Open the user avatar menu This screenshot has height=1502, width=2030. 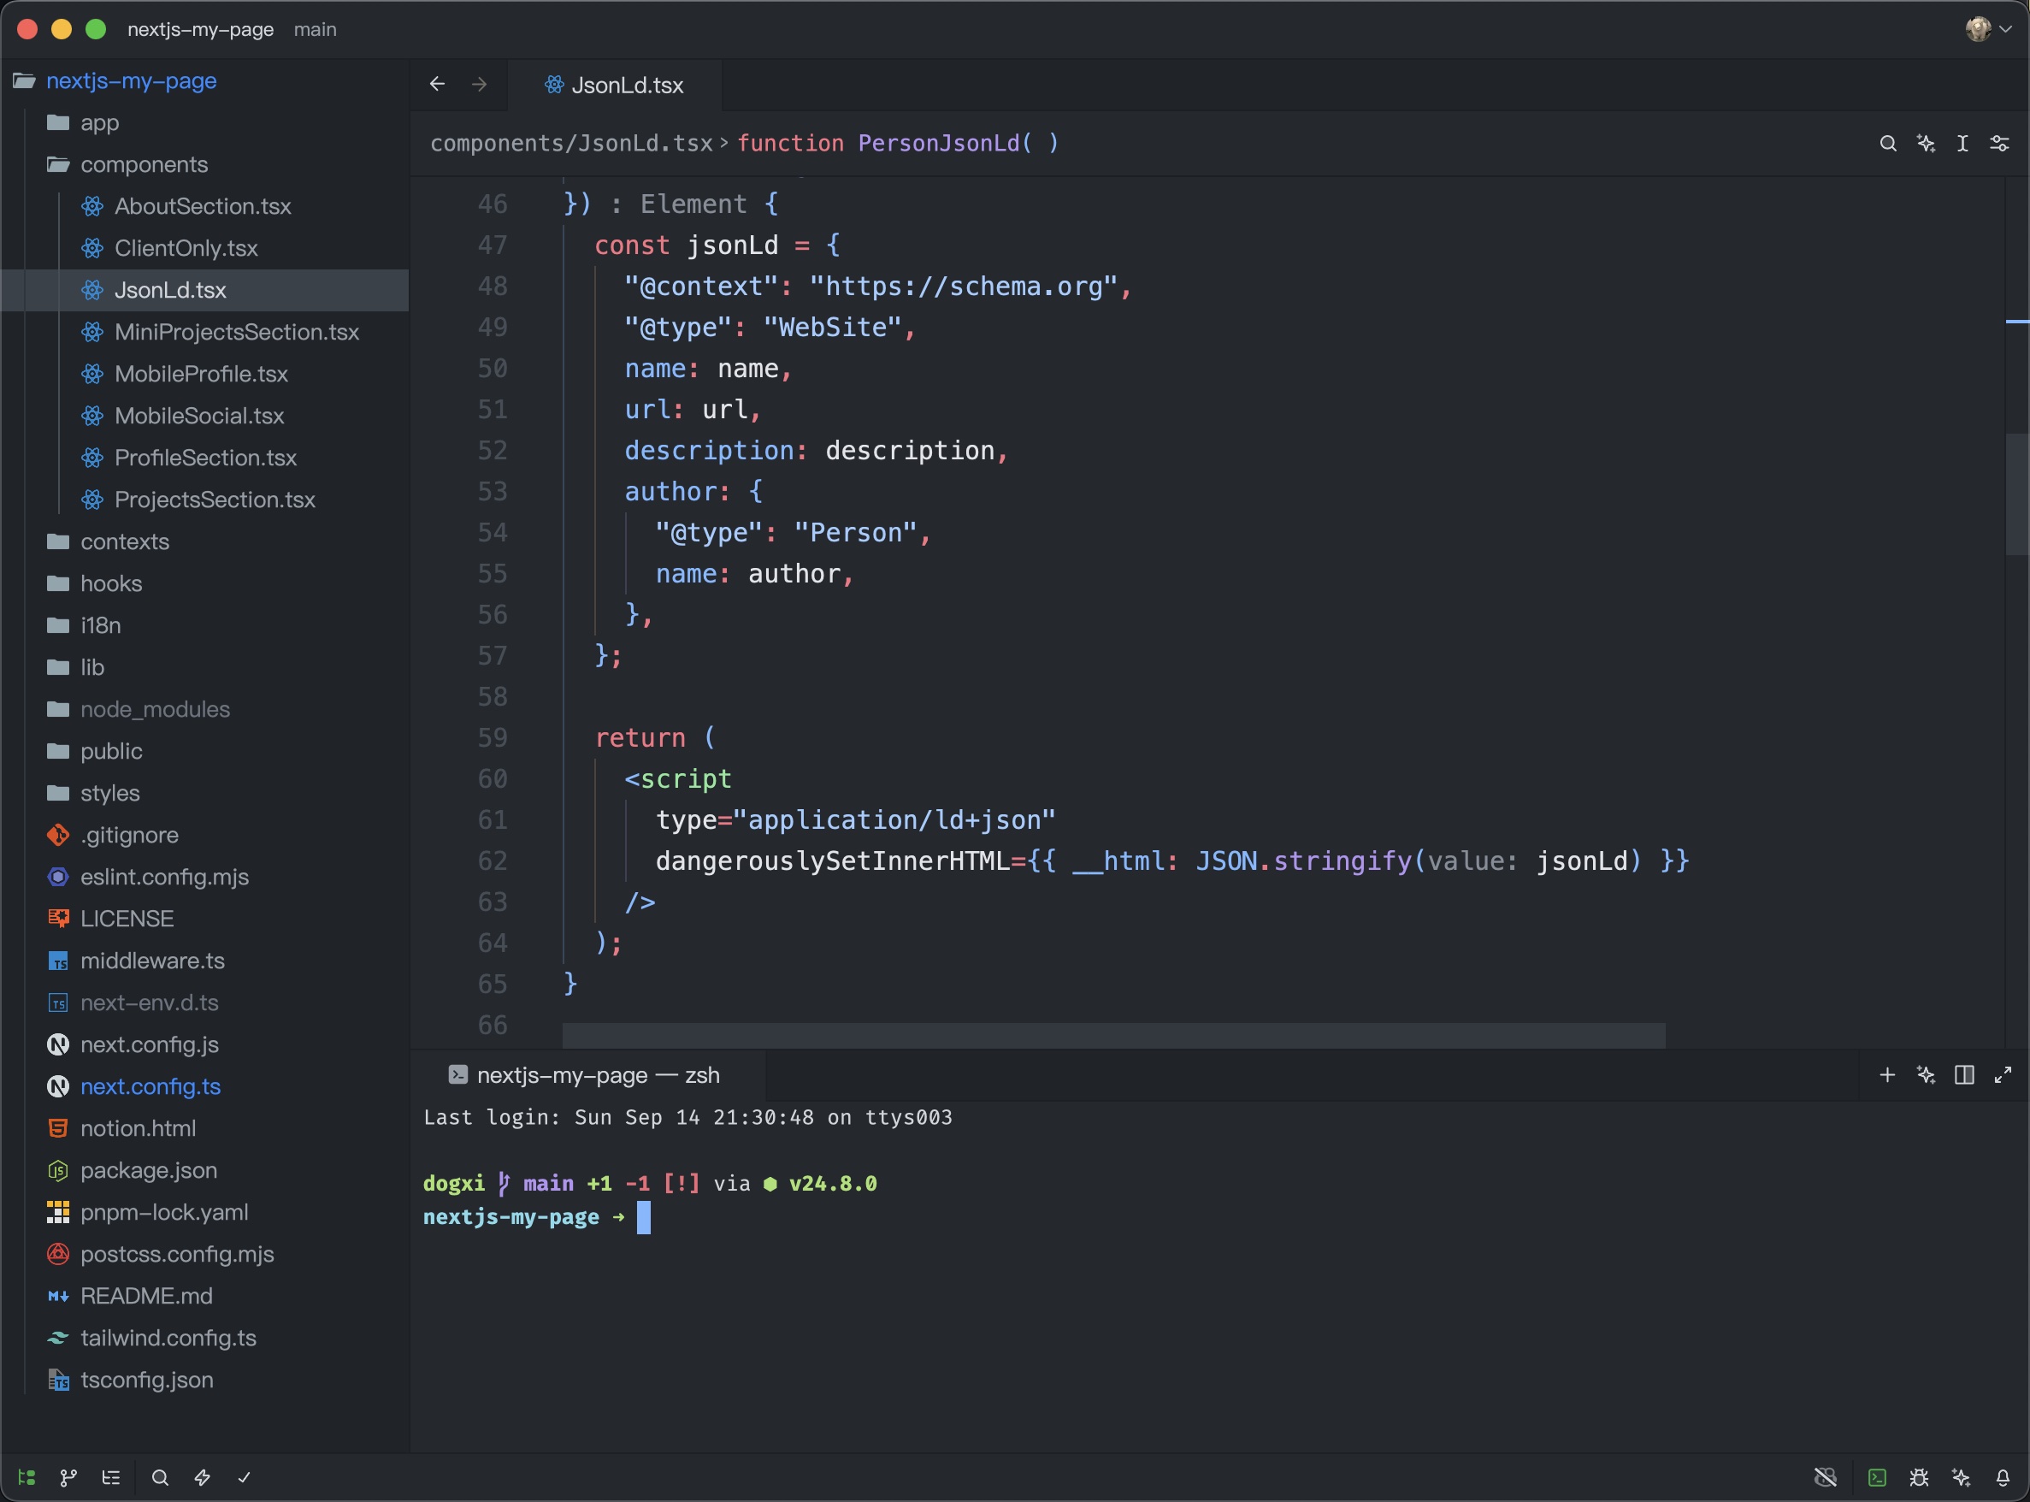tap(1988, 29)
